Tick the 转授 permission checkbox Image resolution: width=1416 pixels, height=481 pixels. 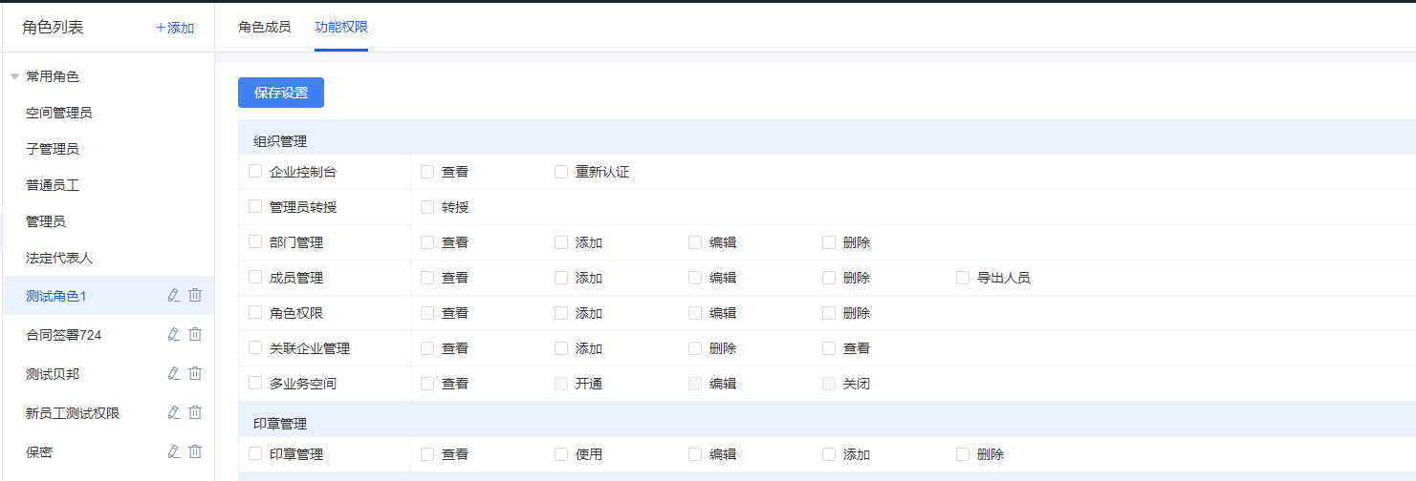[x=427, y=207]
